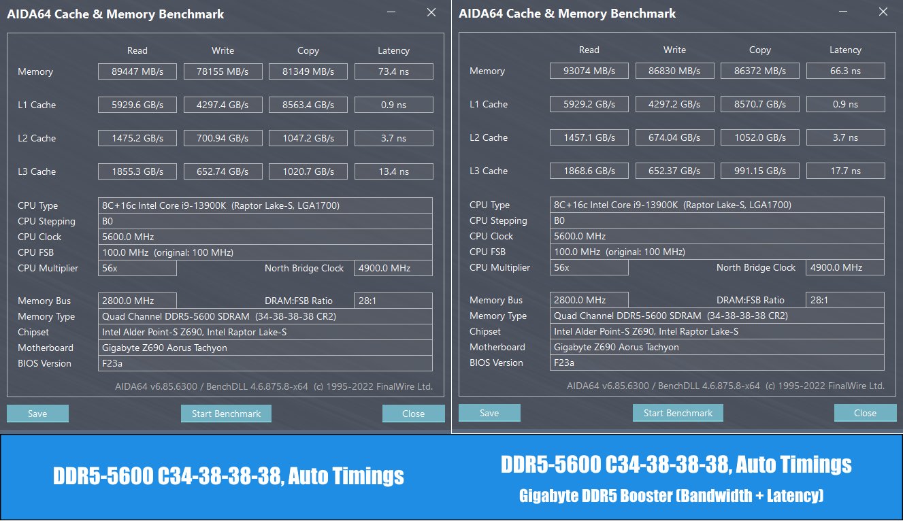Image resolution: width=903 pixels, height=521 pixels.
Task: Click the Latency column header in left window
Action: [x=393, y=50]
